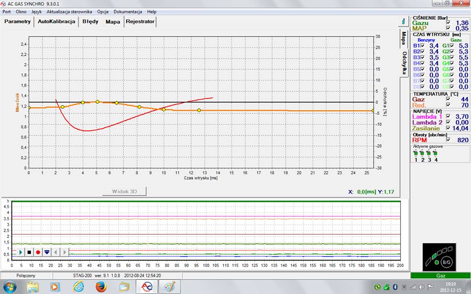Click the Widok 3D button
Image resolution: width=471 pixels, height=294 pixels.
tap(124, 191)
